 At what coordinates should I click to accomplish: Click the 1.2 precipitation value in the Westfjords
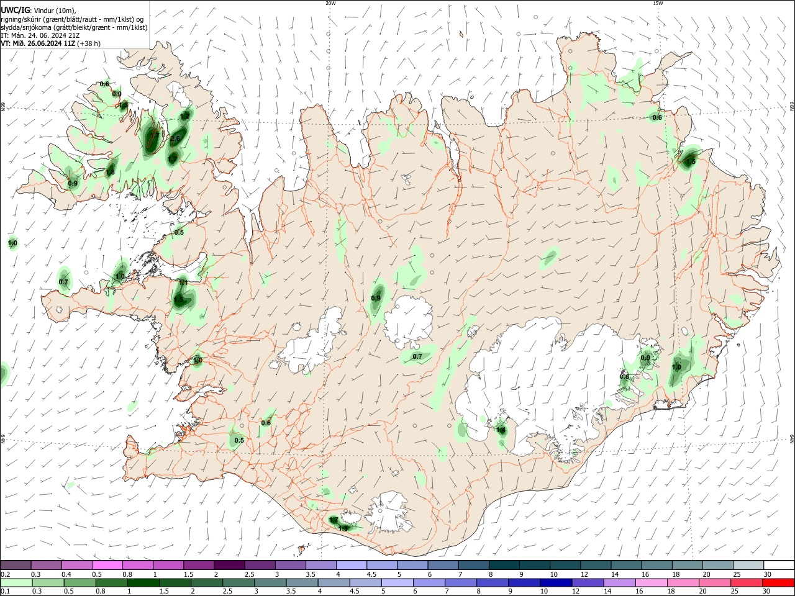[x=184, y=116]
